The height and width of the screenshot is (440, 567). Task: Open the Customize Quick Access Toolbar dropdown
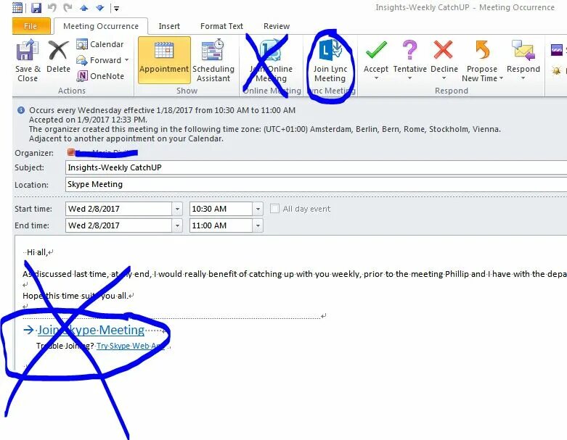116,8
